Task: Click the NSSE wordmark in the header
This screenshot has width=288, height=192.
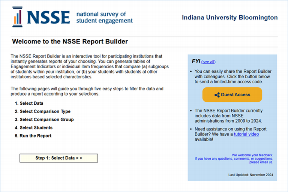Action: [x=48, y=17]
